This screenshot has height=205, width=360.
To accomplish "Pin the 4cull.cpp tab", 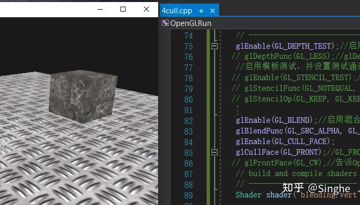I will [x=201, y=11].
